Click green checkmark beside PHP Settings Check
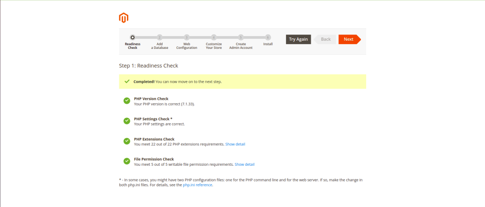 pyautogui.click(x=127, y=121)
